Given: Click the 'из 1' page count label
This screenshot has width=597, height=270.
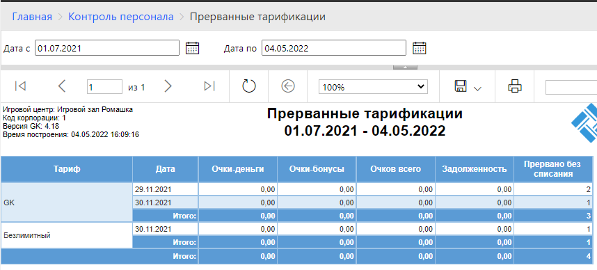Looking at the screenshot, I should (x=136, y=87).
